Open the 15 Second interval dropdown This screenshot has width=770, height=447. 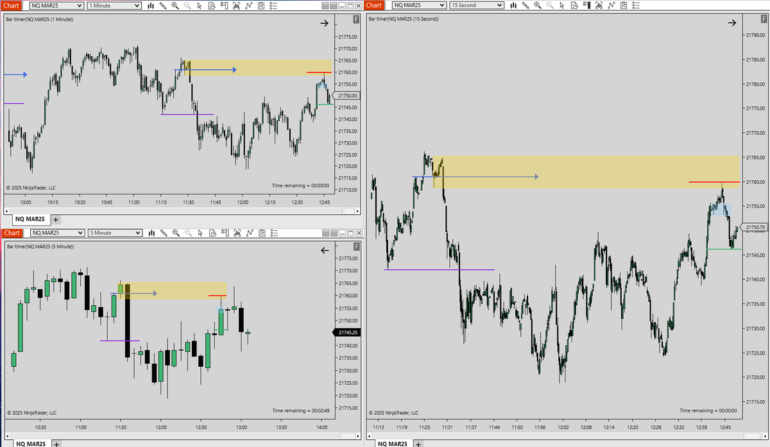tap(476, 5)
